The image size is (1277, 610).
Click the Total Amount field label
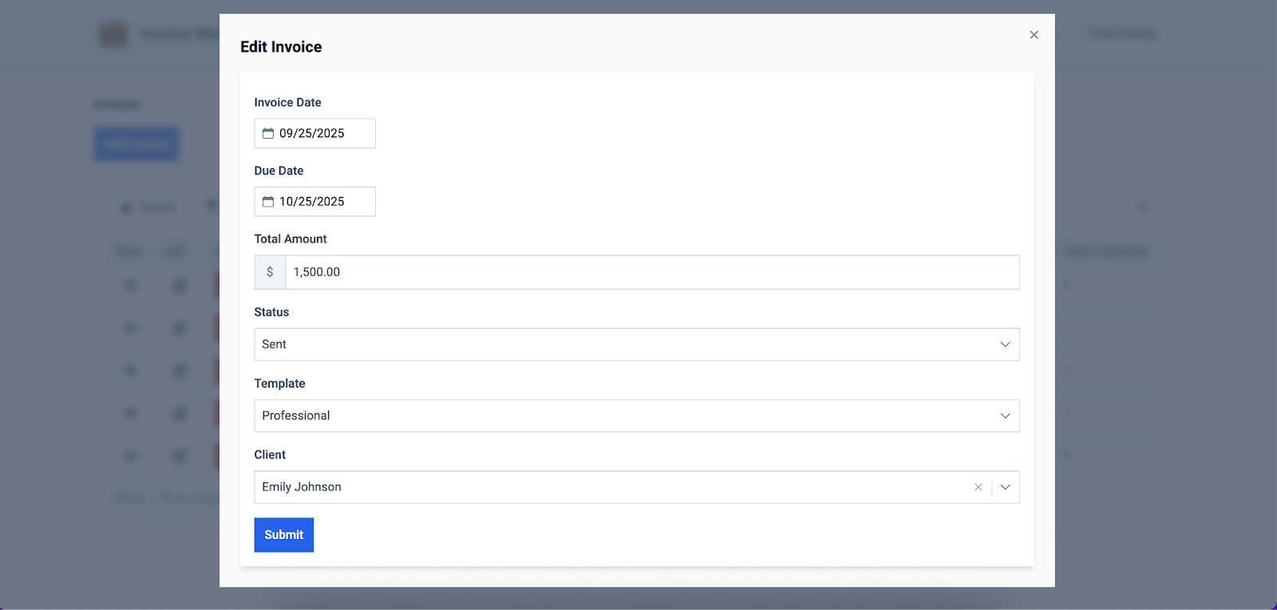291,239
